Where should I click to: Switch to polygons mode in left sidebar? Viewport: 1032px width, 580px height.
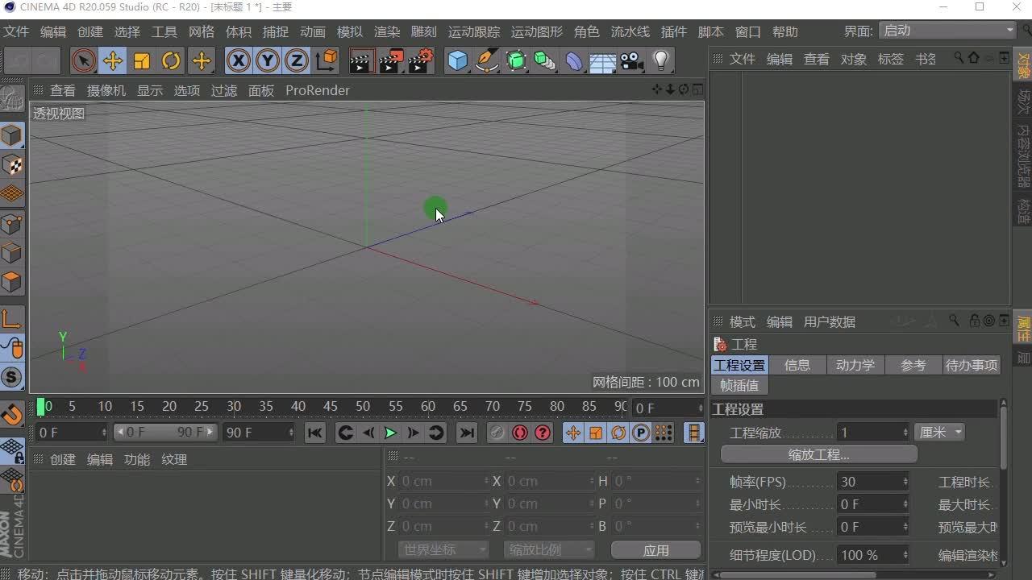12,282
